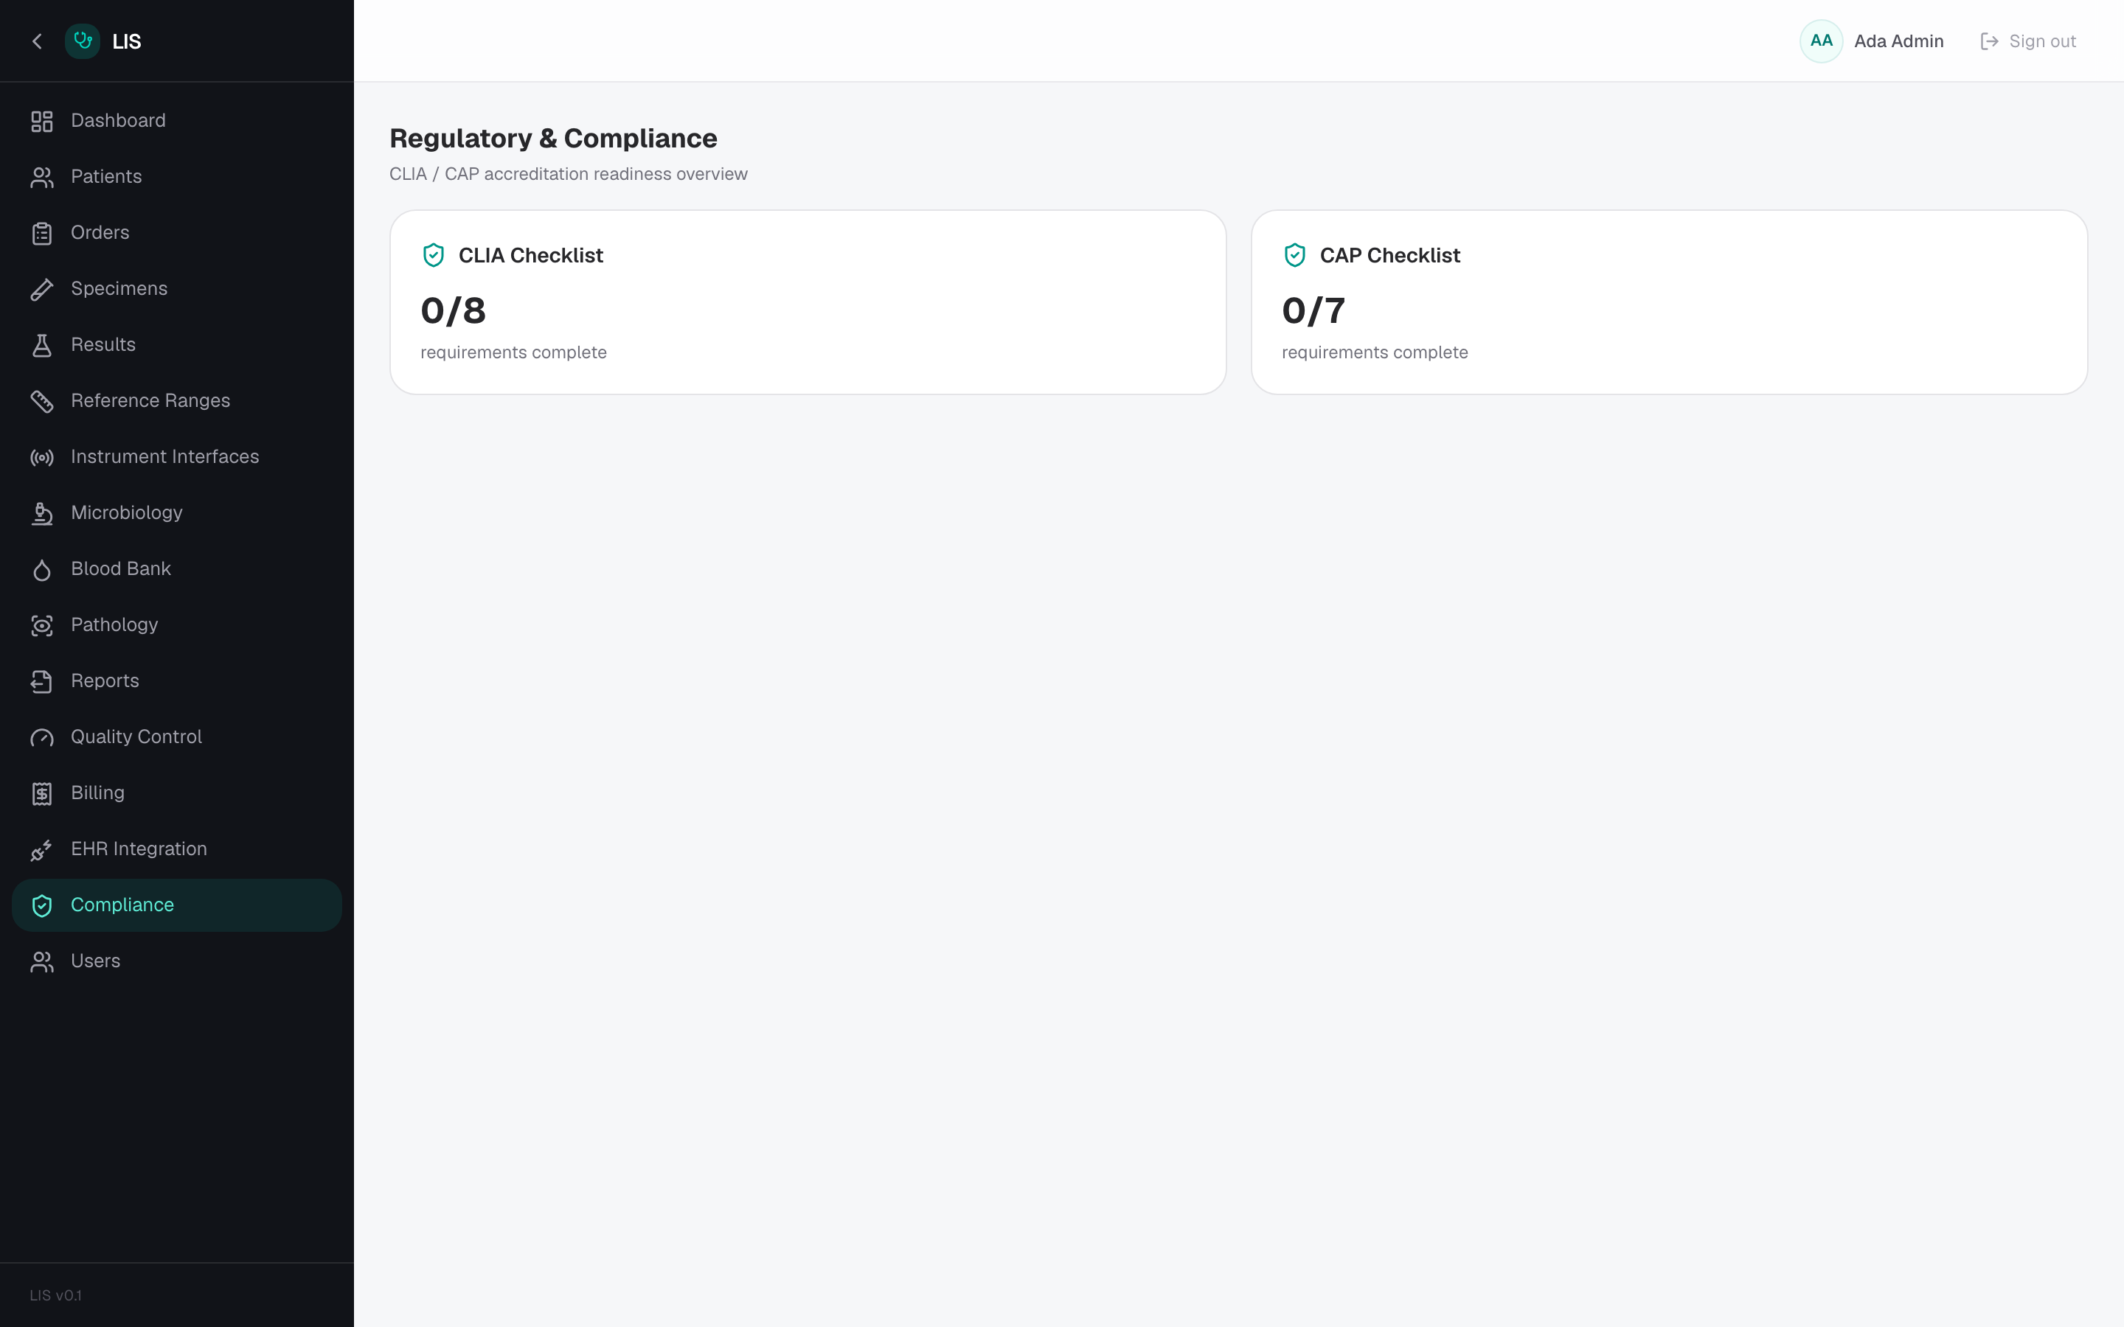Select the Specimens syringe icon
Screen dimensions: 2124x1327
(x=42, y=289)
